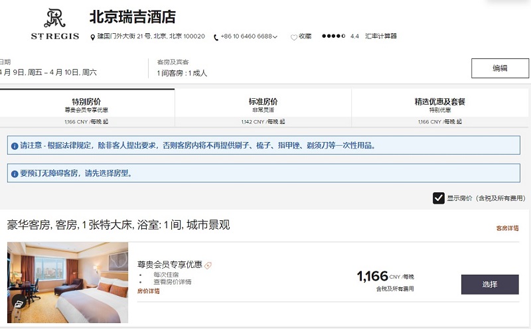Click the St Regis logo
The image size is (531, 329).
click(x=55, y=25)
